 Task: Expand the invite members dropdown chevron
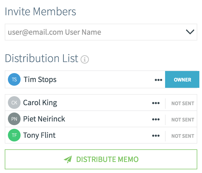tap(190, 32)
